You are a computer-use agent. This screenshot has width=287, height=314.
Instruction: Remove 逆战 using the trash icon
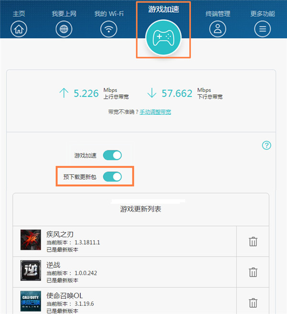pyautogui.click(x=253, y=272)
